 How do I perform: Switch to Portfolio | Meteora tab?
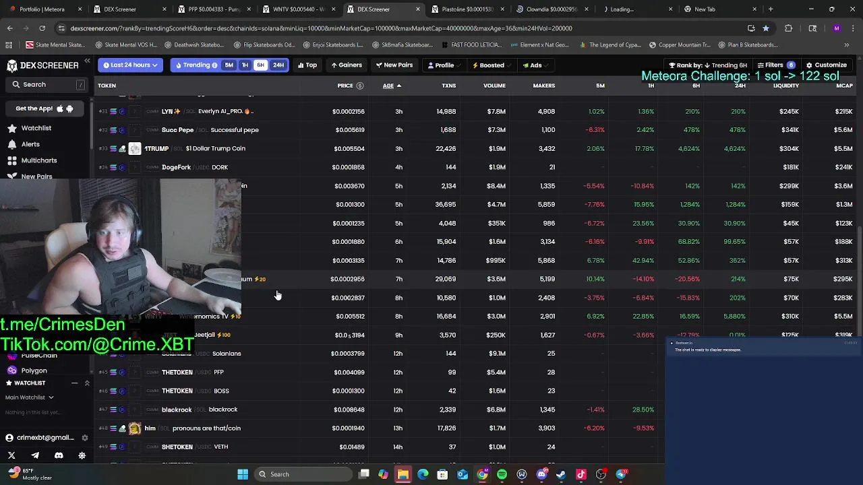44,9
